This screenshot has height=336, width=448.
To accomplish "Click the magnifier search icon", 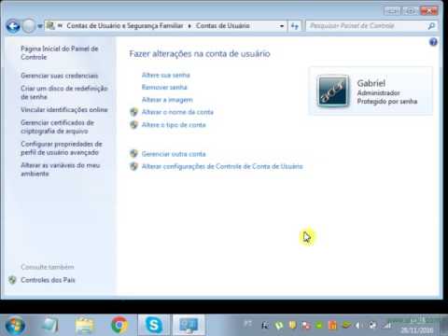I will [x=431, y=26].
